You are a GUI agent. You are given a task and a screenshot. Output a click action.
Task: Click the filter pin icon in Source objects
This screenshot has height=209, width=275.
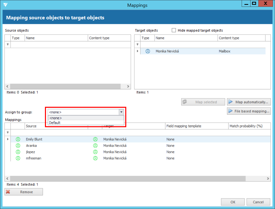(x=8, y=44)
